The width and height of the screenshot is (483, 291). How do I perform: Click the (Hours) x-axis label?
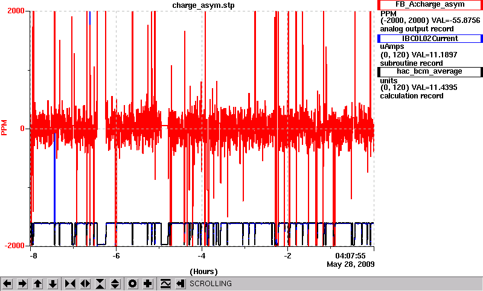203,272
